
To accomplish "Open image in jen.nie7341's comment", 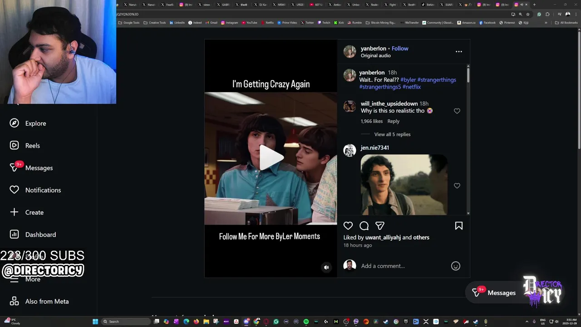I will [404, 184].
